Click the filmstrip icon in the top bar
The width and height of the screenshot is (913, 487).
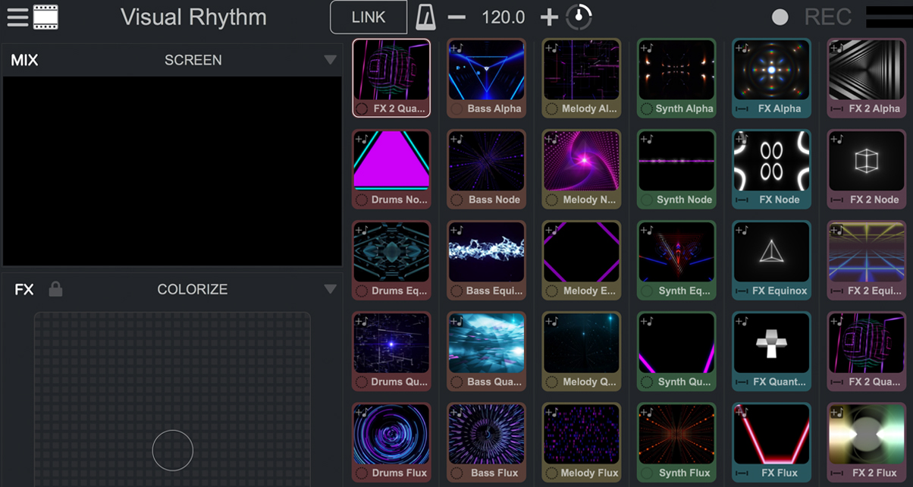point(45,16)
